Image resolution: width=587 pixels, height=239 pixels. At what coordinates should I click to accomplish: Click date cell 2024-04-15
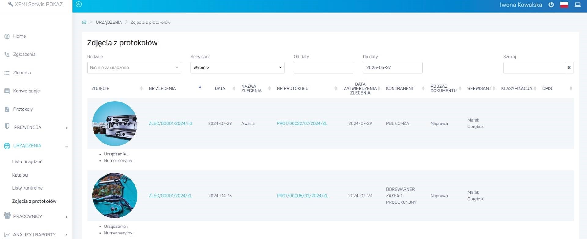220,196
